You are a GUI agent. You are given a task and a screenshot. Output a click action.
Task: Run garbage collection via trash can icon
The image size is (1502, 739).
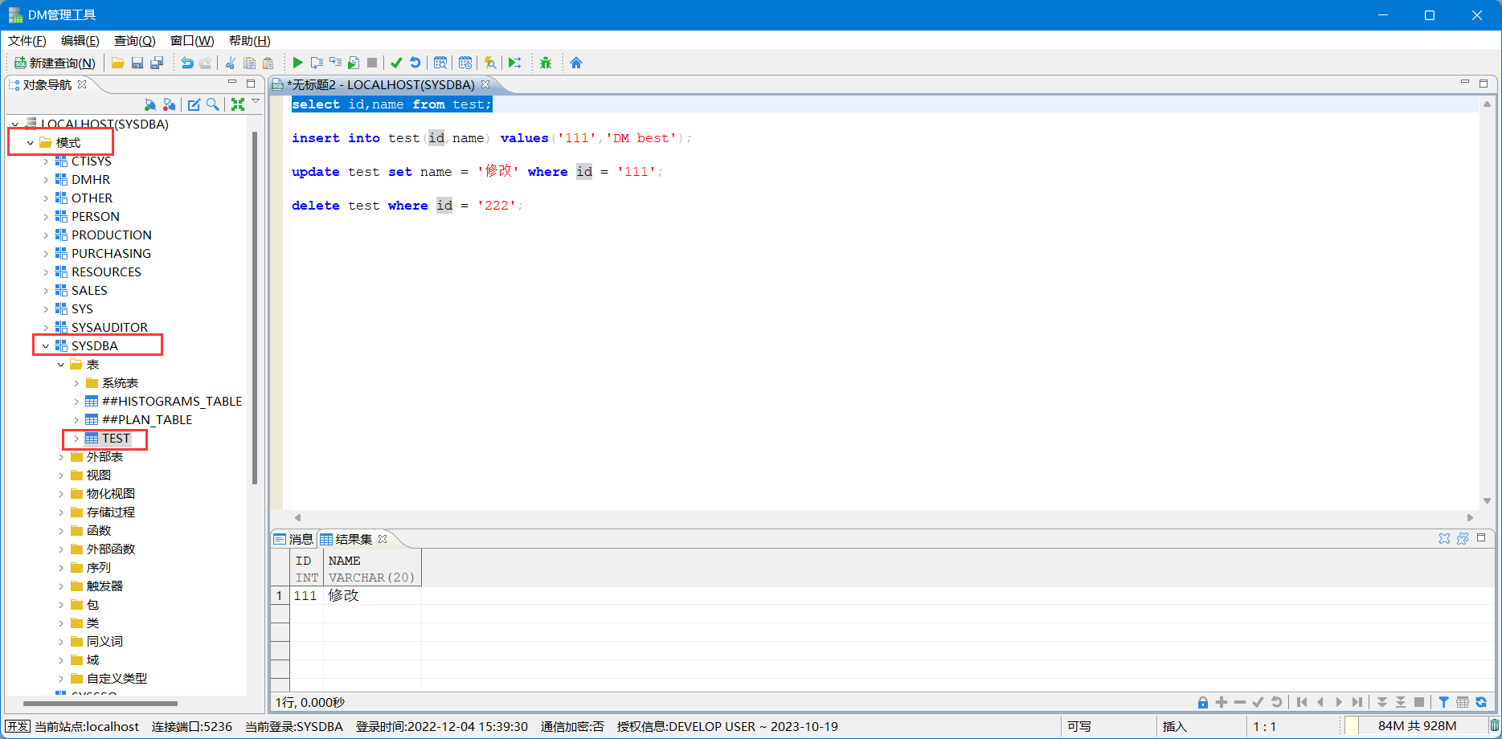click(x=1494, y=726)
